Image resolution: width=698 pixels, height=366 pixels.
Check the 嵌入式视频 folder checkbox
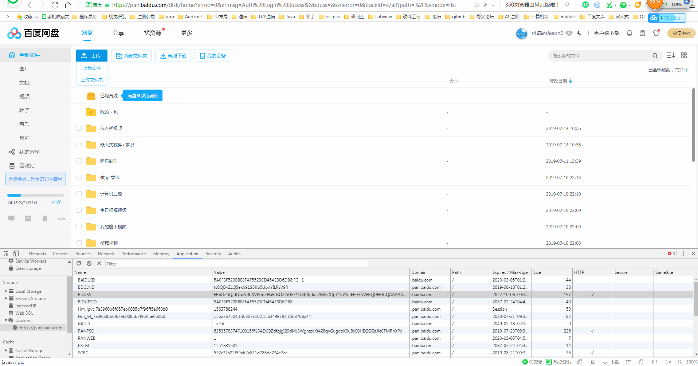pos(79,128)
